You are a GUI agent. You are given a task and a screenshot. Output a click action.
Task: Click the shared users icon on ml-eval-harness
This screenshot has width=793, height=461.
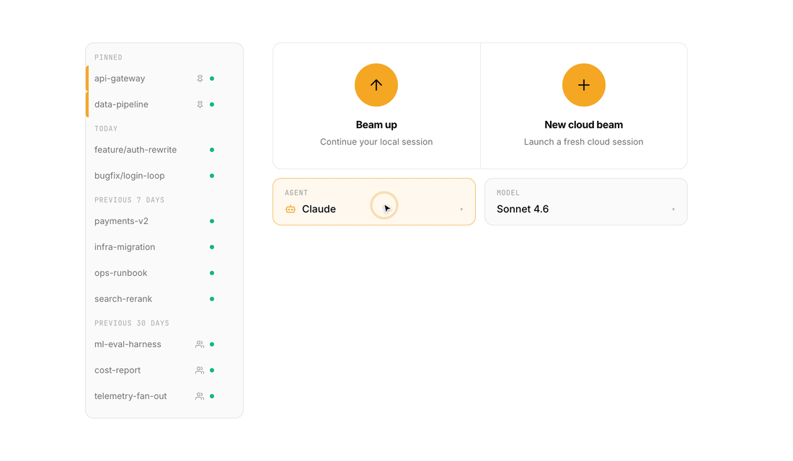[x=200, y=344]
